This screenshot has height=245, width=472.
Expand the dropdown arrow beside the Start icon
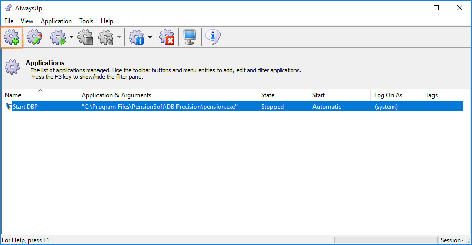pos(71,37)
